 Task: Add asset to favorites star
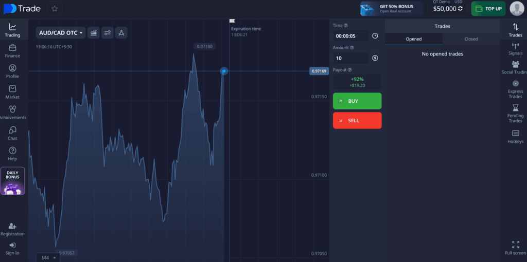click(x=55, y=9)
